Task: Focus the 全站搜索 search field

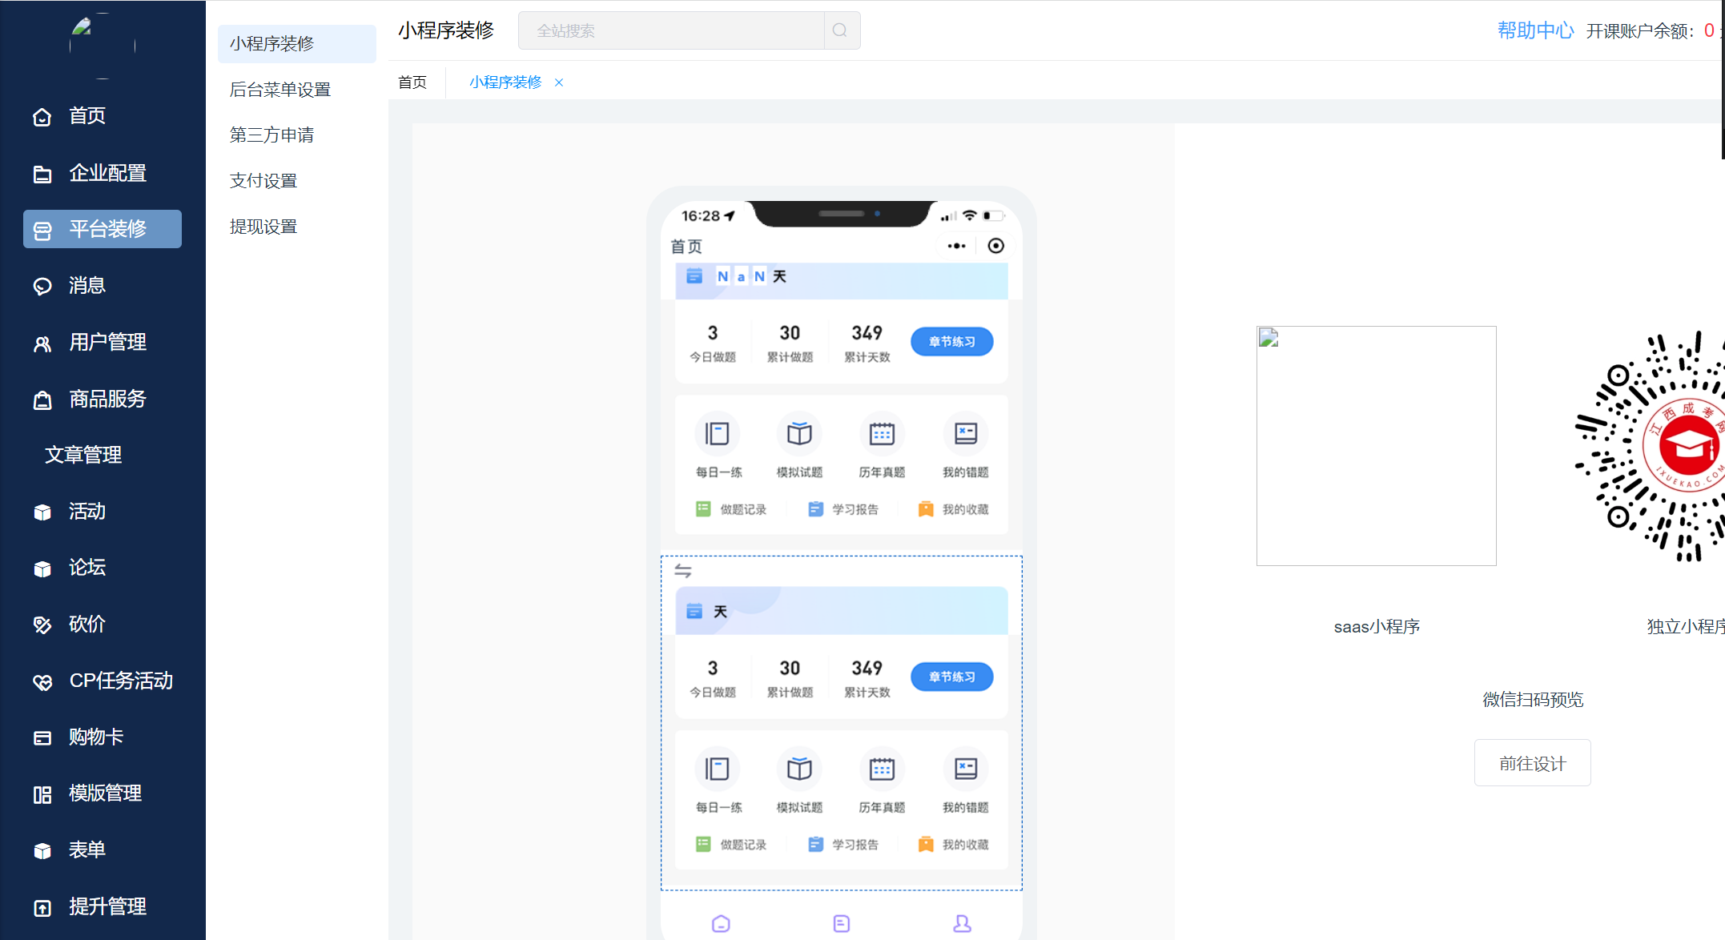Action: [x=671, y=30]
